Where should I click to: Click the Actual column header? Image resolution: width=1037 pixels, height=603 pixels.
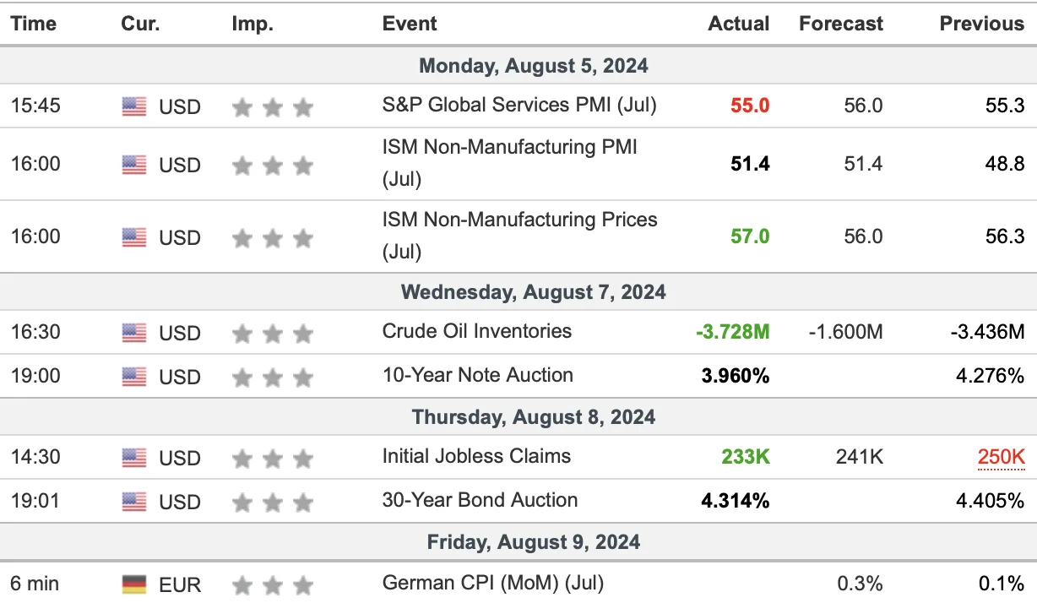[739, 24]
